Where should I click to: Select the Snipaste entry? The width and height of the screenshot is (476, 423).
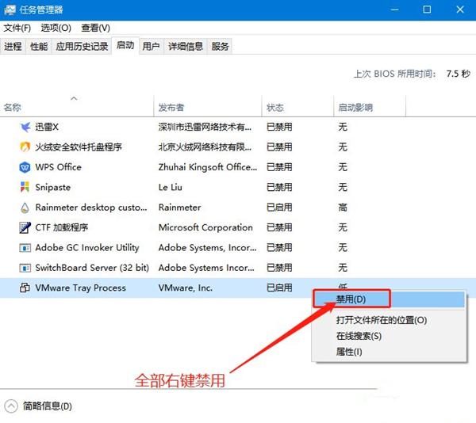pyautogui.click(x=53, y=187)
